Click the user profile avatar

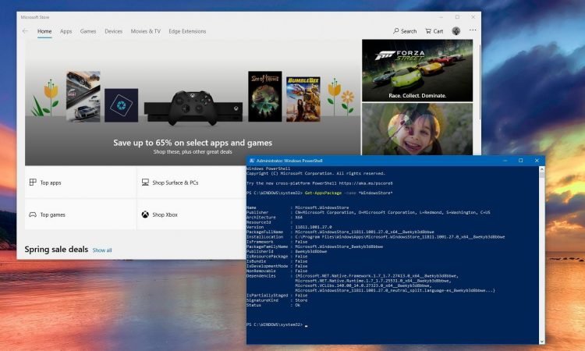click(x=456, y=31)
